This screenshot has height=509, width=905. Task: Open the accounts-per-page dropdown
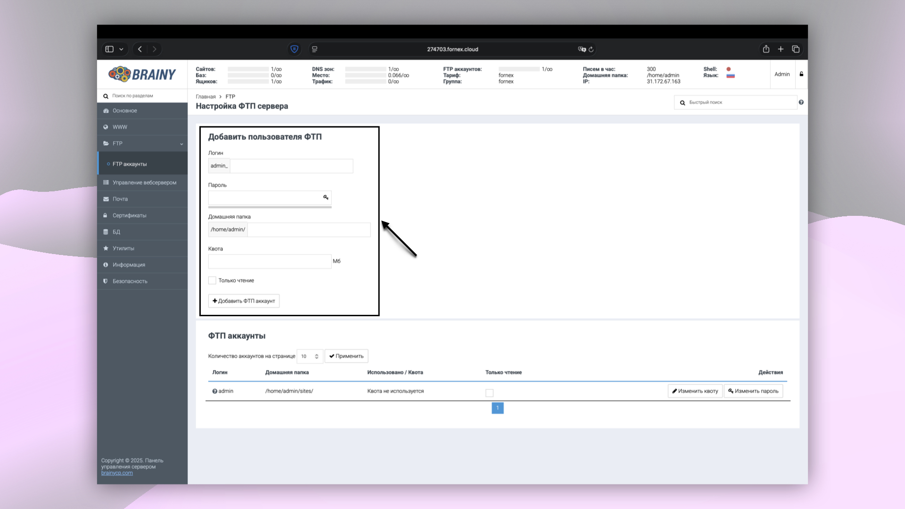click(310, 356)
